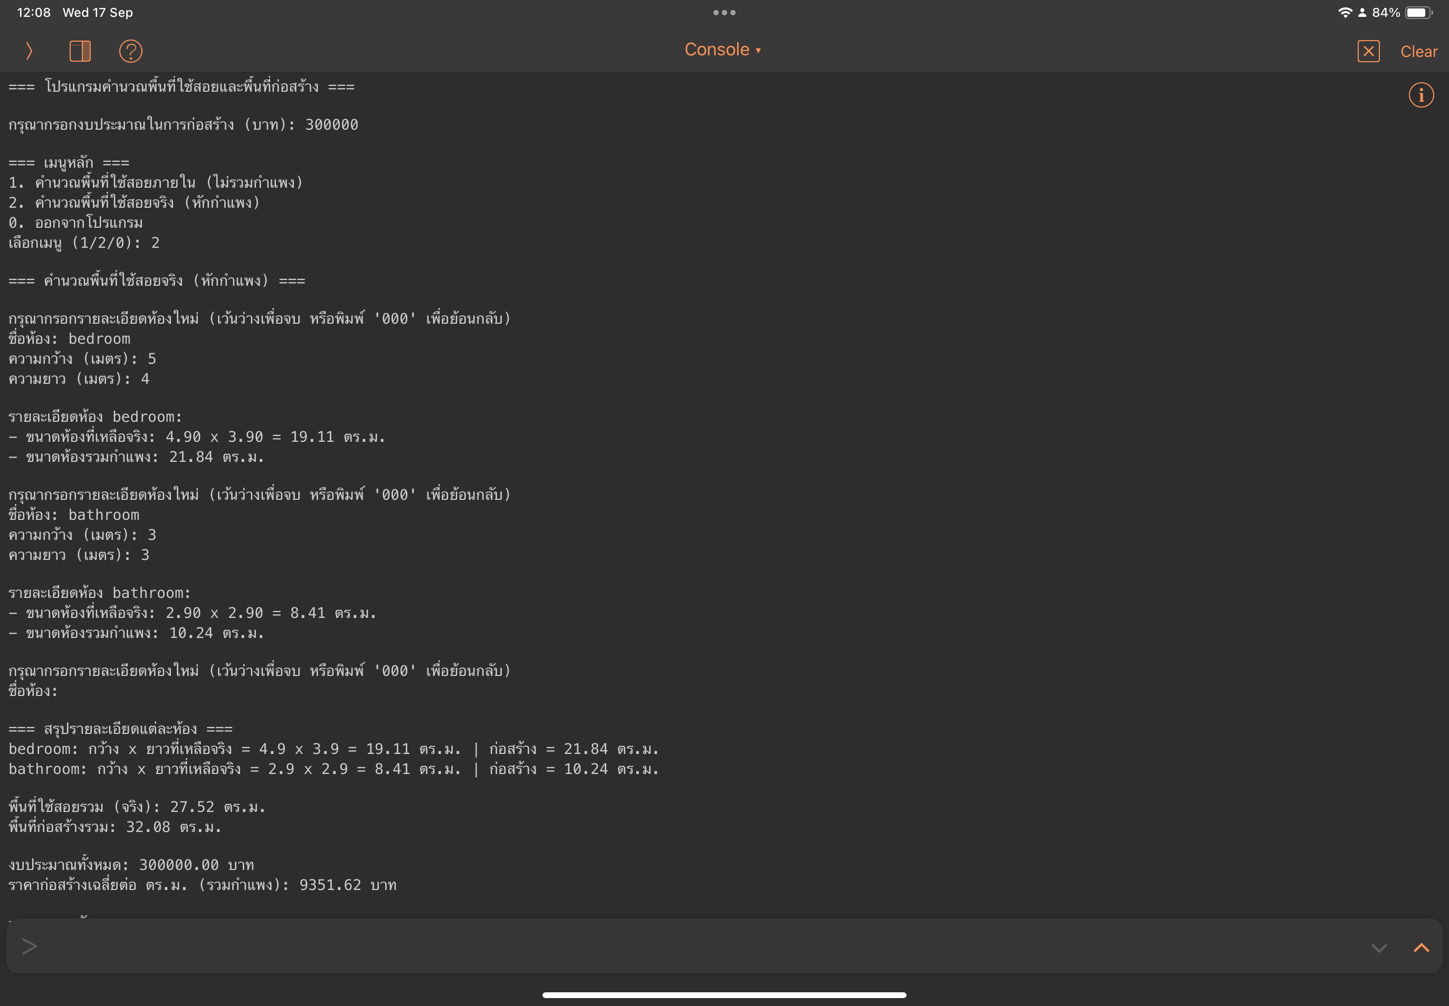Click the info circle icon
Image resolution: width=1449 pixels, height=1006 pixels.
click(1421, 95)
